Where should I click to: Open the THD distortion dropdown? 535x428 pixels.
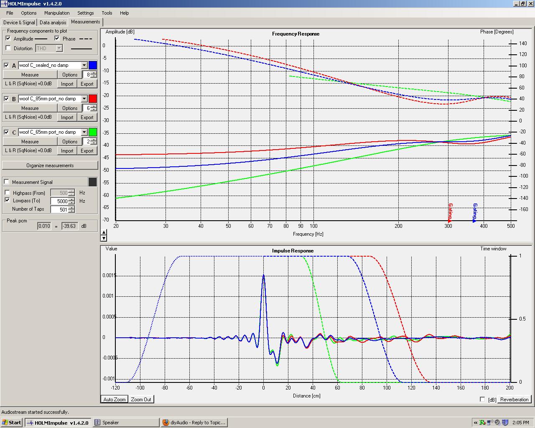tap(59, 48)
